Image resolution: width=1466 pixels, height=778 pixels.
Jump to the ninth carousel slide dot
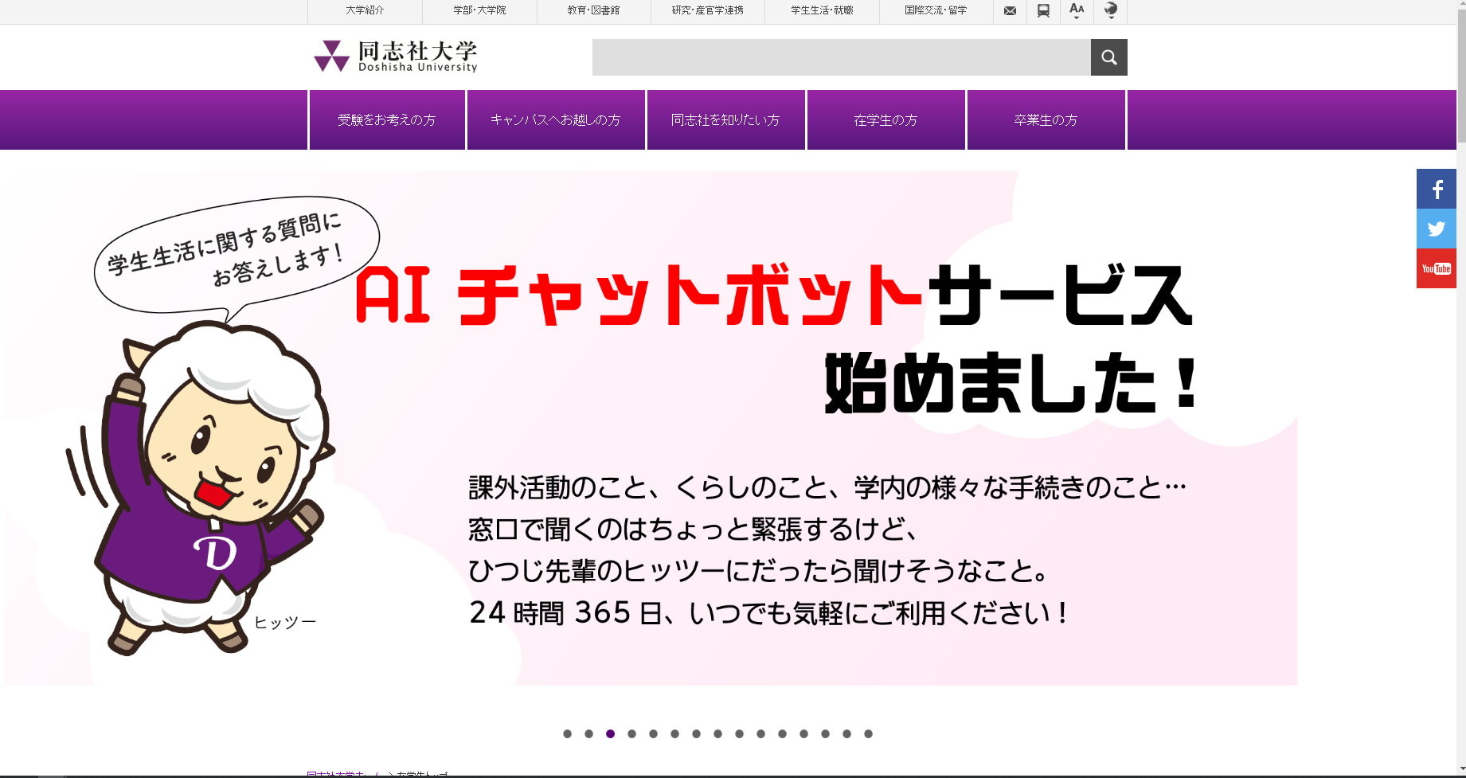pyautogui.click(x=739, y=734)
